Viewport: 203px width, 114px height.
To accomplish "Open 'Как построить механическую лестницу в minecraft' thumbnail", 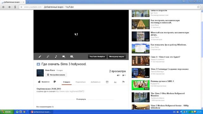I will coord(141,24).
